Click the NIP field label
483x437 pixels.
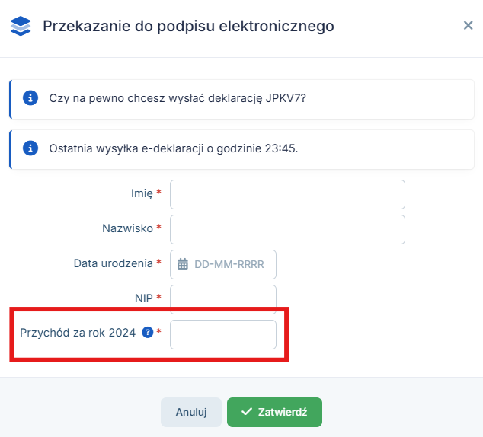tap(142, 297)
